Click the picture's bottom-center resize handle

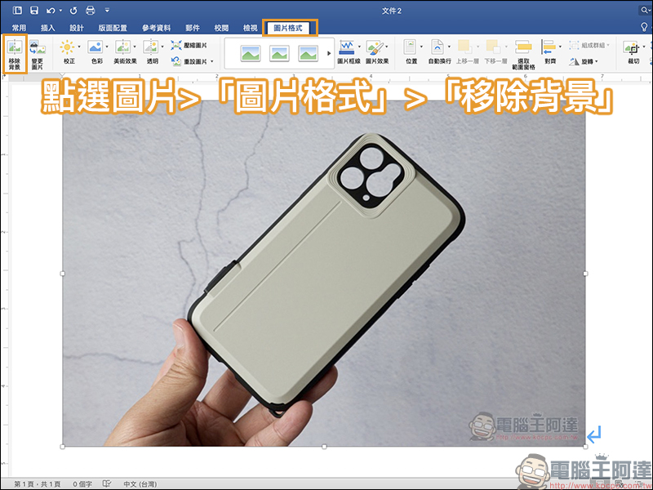pos(324,447)
